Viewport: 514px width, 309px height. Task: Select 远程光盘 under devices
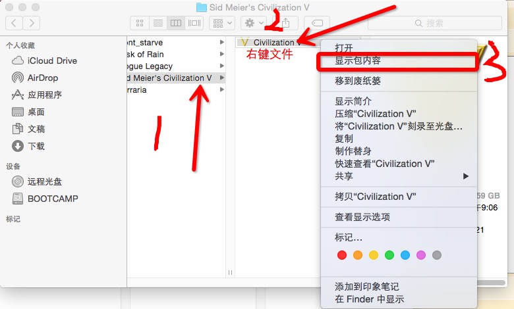tap(37, 181)
